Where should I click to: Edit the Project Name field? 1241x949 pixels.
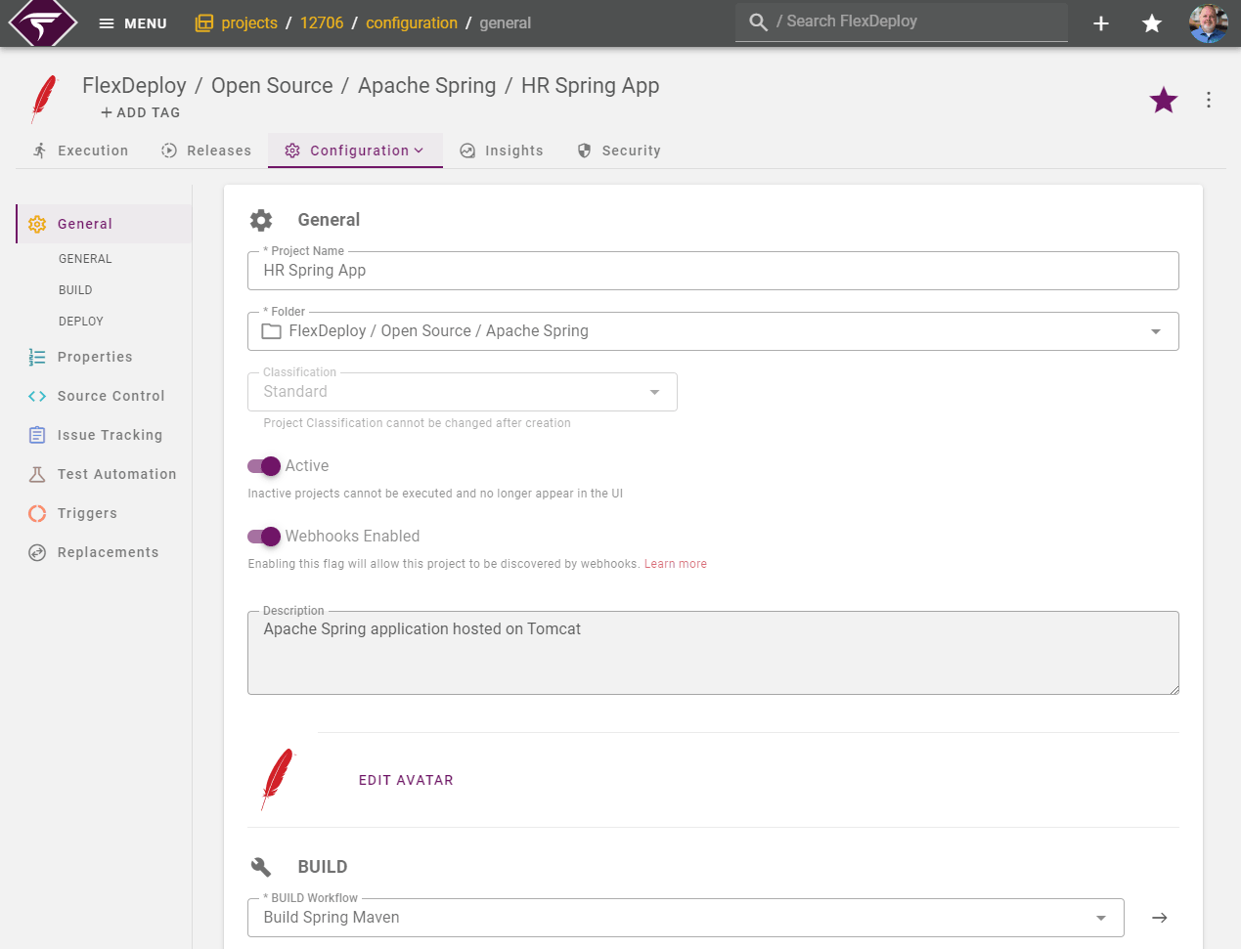(x=713, y=271)
